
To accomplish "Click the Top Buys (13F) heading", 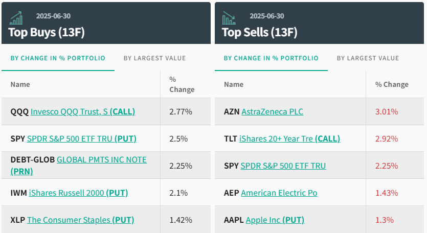I will [47, 32].
